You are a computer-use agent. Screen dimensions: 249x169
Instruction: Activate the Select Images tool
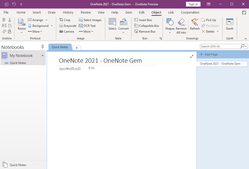click(90, 20)
